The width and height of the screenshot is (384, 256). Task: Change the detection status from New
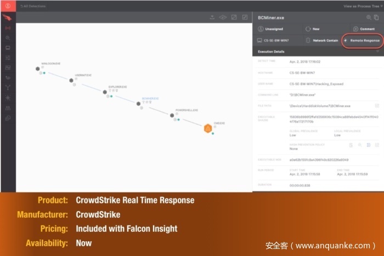(313, 29)
